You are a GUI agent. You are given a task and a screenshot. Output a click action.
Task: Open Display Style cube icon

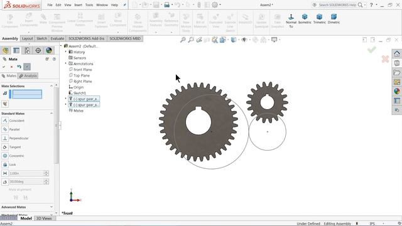234,40
